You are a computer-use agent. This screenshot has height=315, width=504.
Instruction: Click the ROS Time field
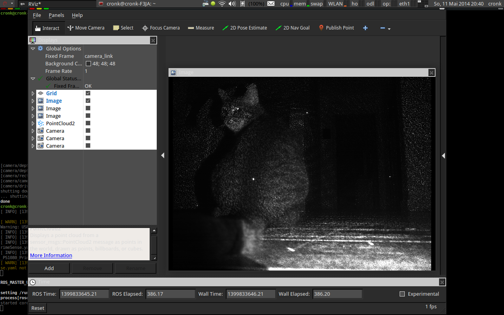coord(84,294)
